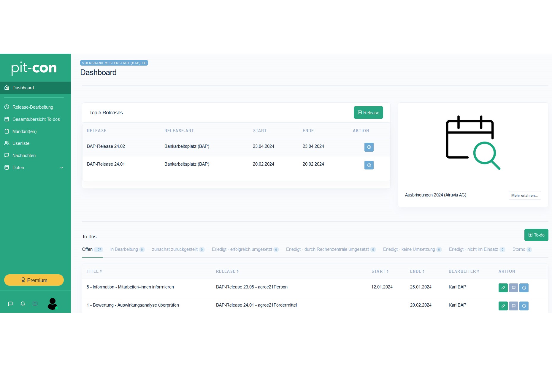Switch to zunächst zurückgestellt tab
552x368 pixels.
(178, 249)
